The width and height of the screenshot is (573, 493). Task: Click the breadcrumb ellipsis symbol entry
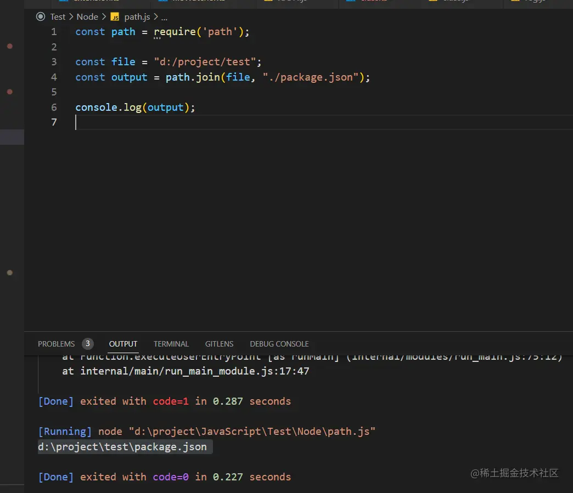(164, 17)
